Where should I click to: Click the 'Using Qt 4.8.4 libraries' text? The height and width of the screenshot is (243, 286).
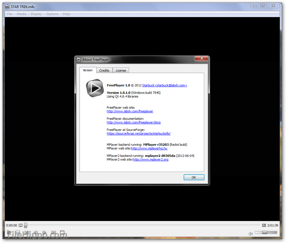tap(122, 96)
